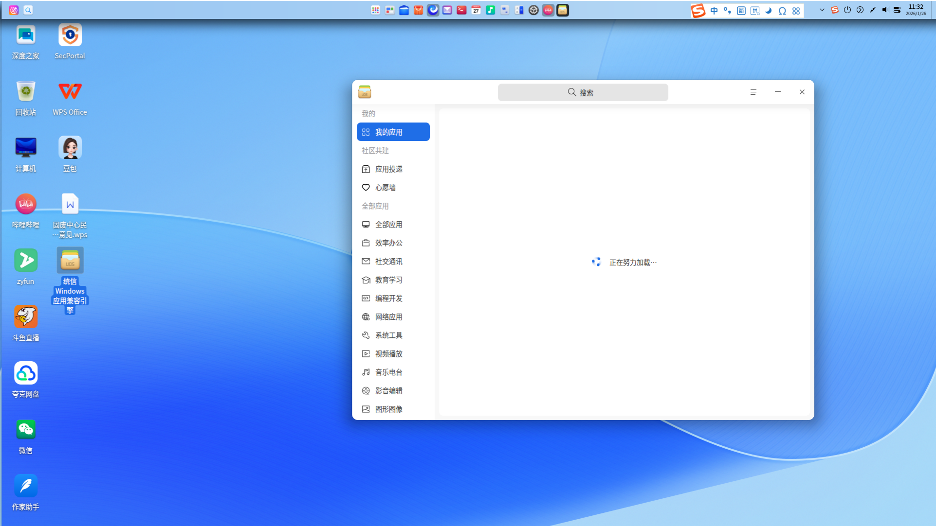
Task: Open the volume control in tray
Action: (885, 10)
